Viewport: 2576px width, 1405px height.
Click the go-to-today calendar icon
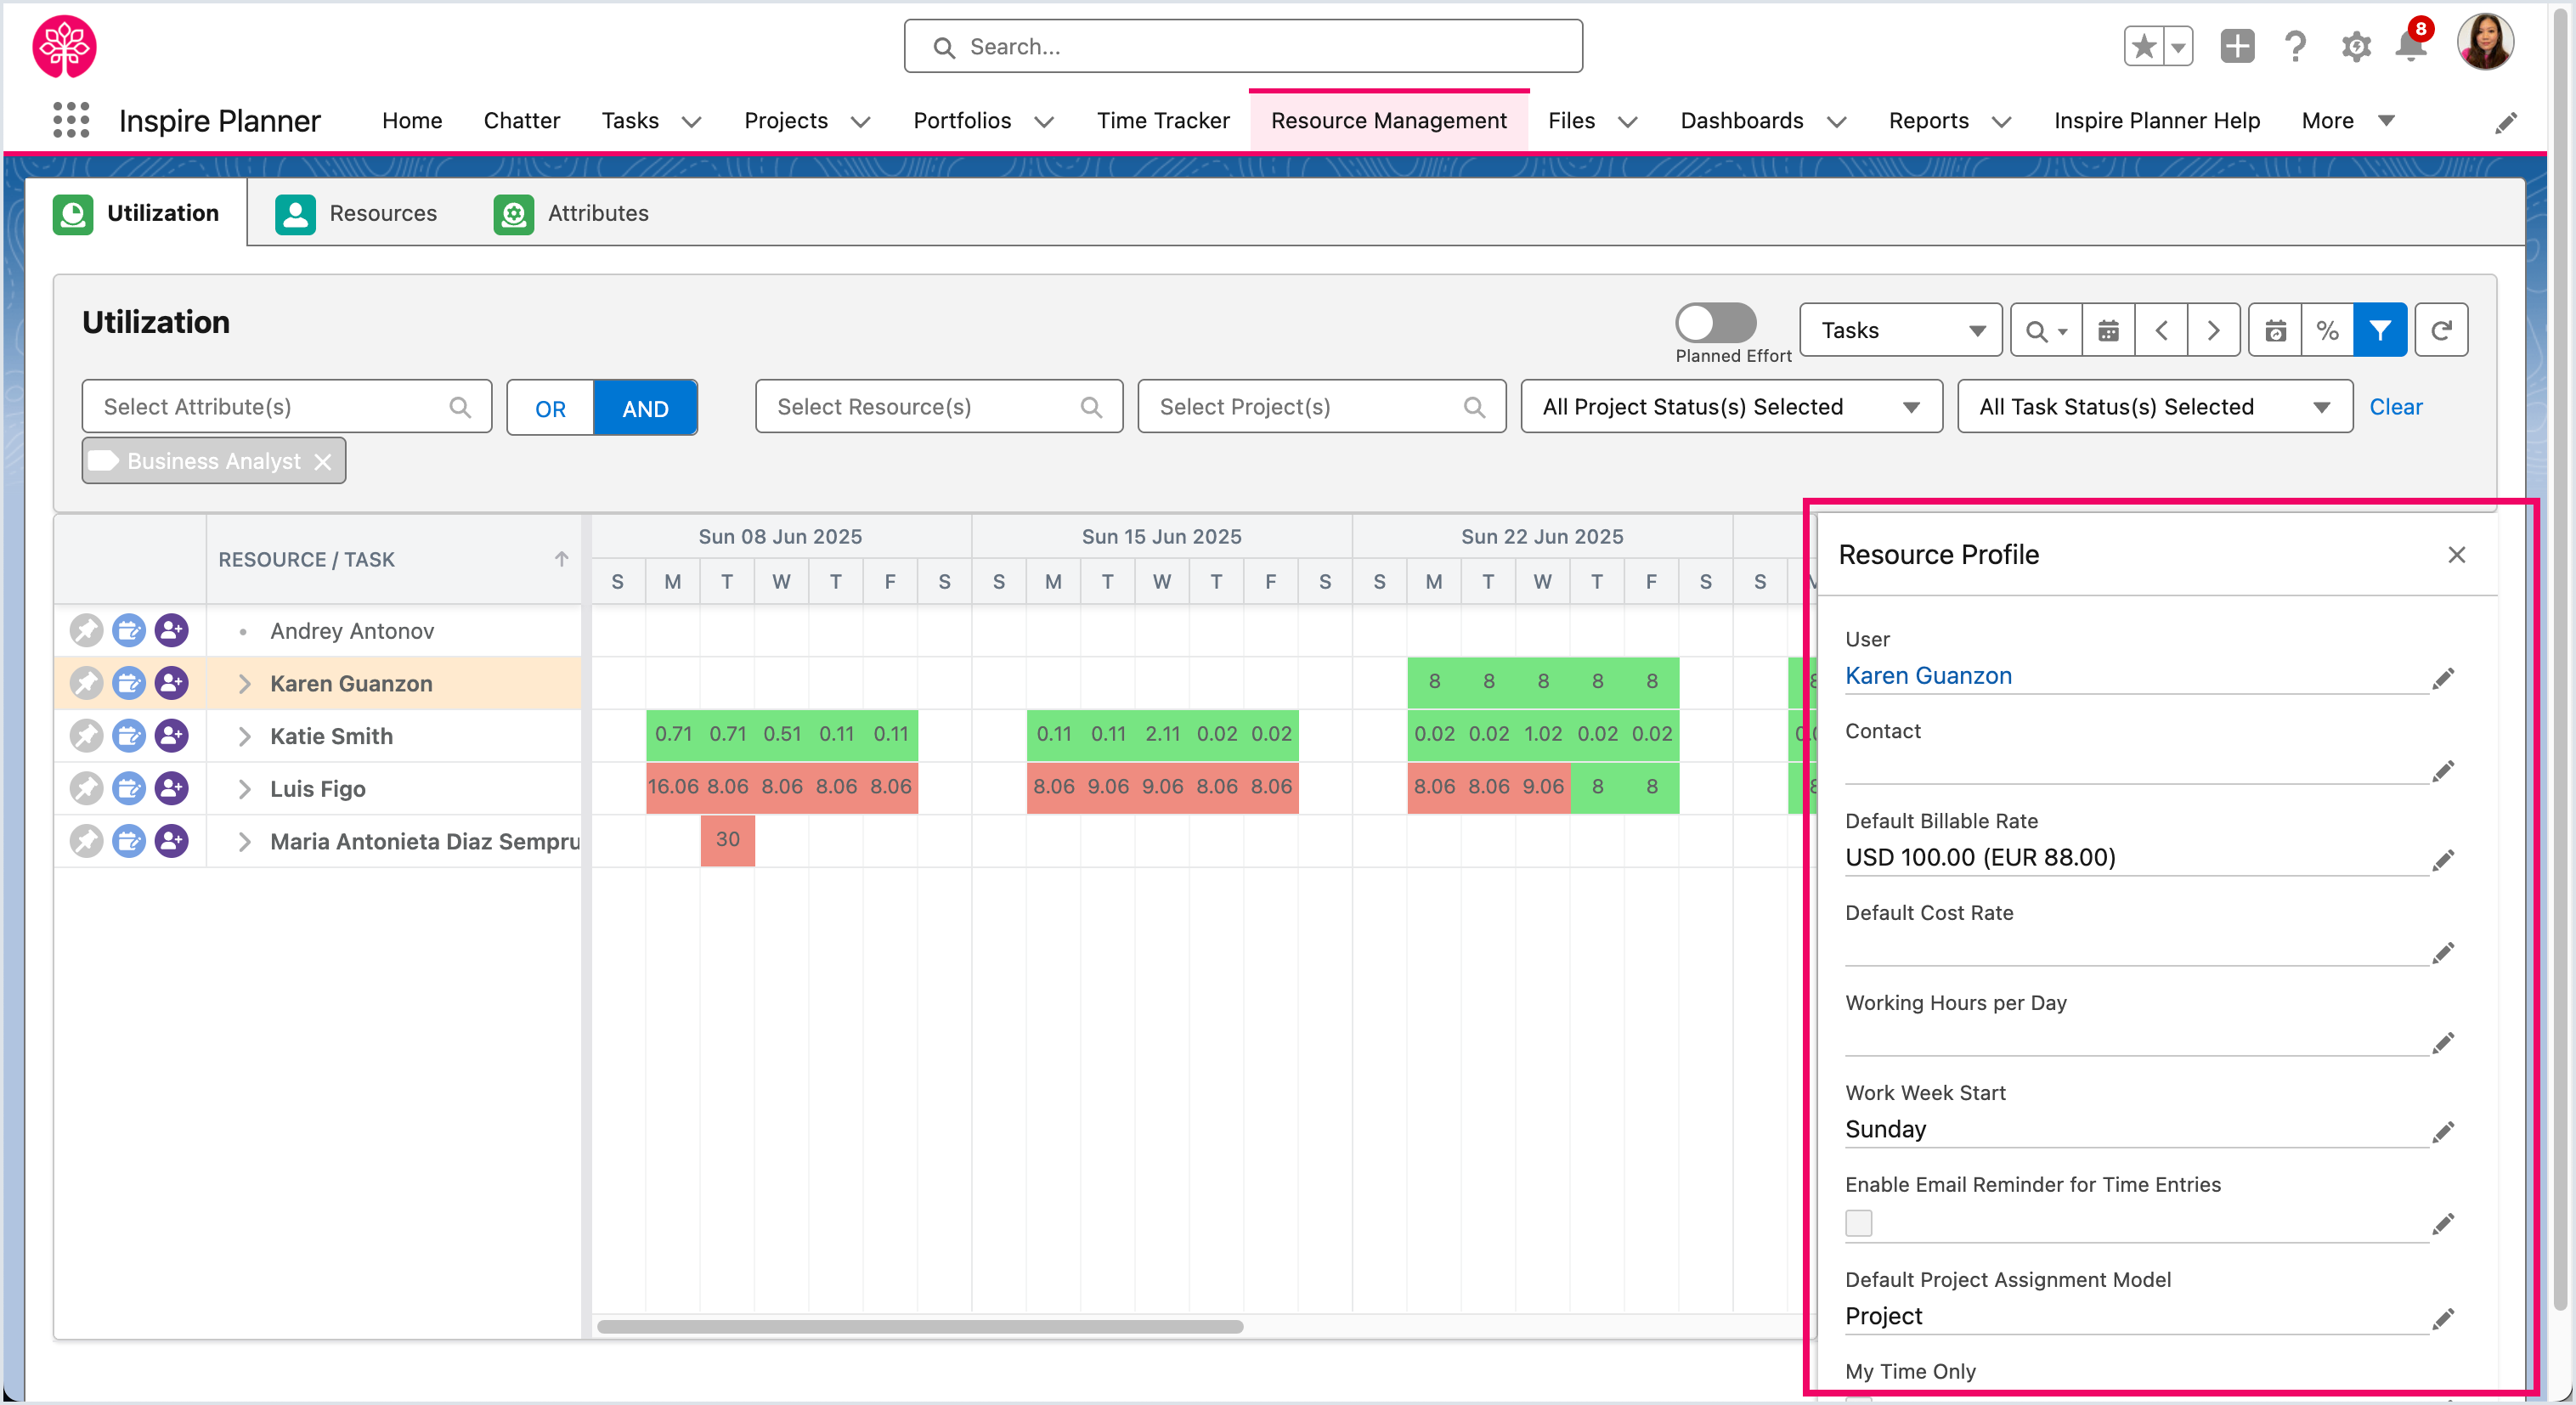(2275, 330)
